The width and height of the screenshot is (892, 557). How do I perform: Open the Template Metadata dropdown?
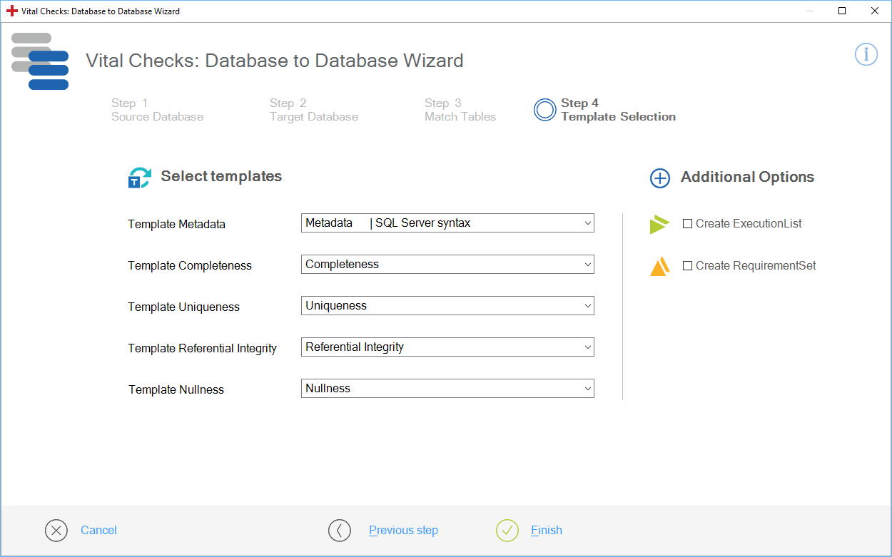coord(447,223)
